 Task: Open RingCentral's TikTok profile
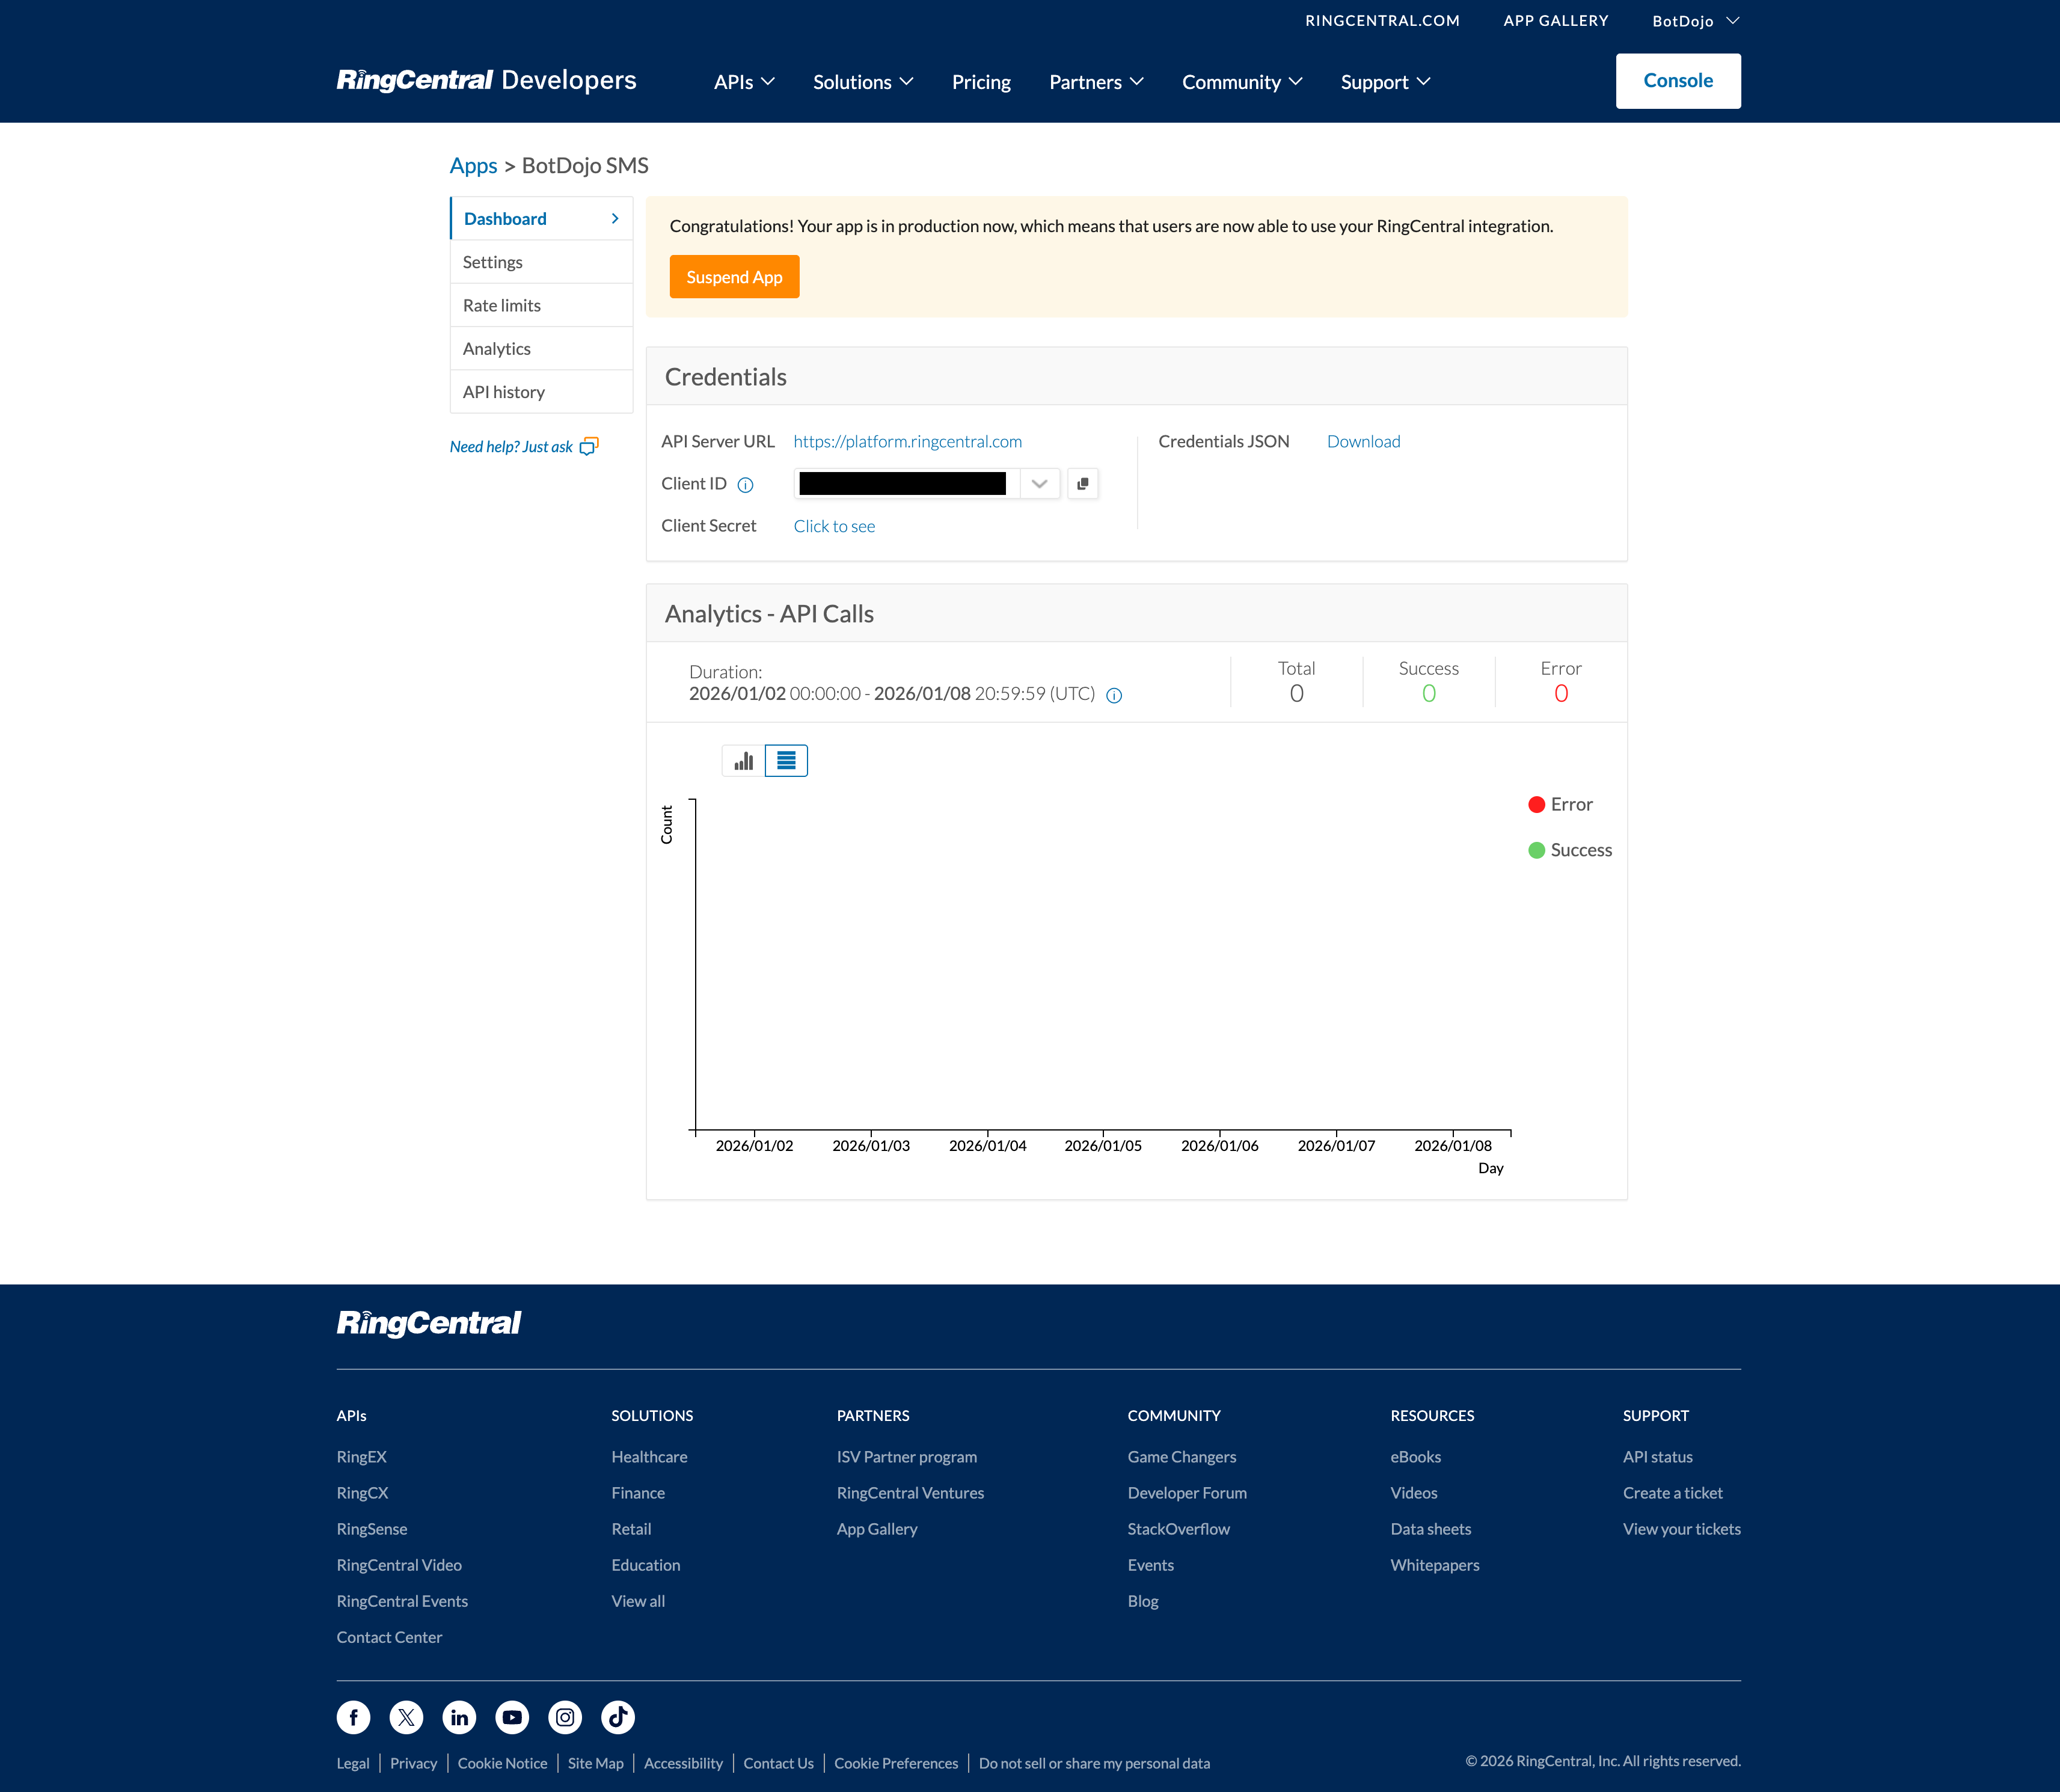pos(617,1717)
